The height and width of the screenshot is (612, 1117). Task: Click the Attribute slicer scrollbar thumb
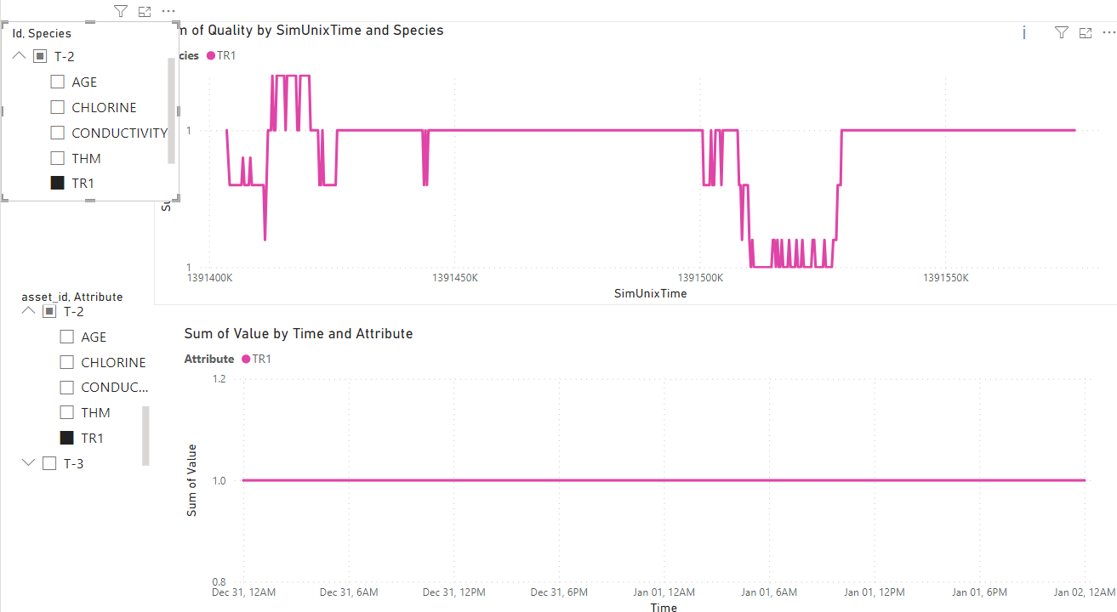point(145,436)
